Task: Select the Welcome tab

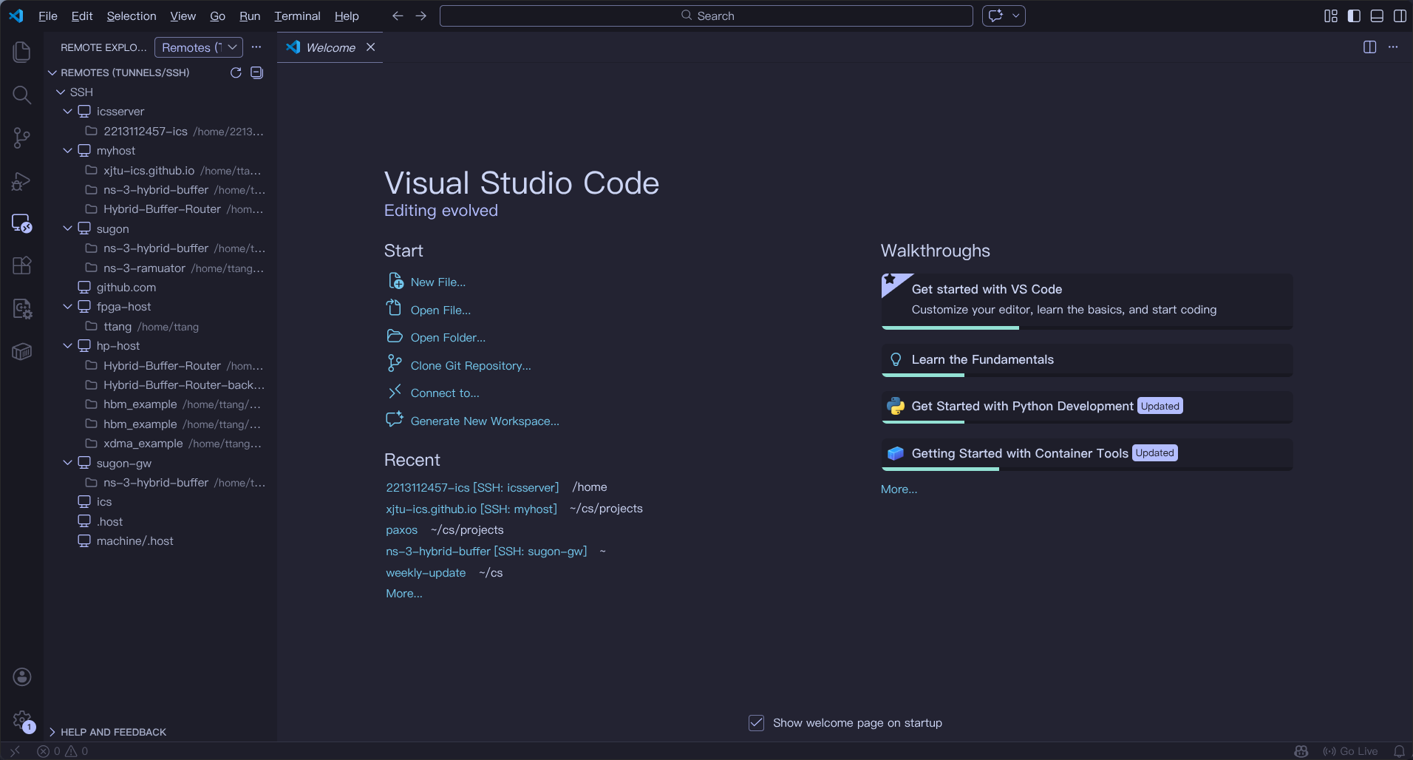Action: pos(330,47)
